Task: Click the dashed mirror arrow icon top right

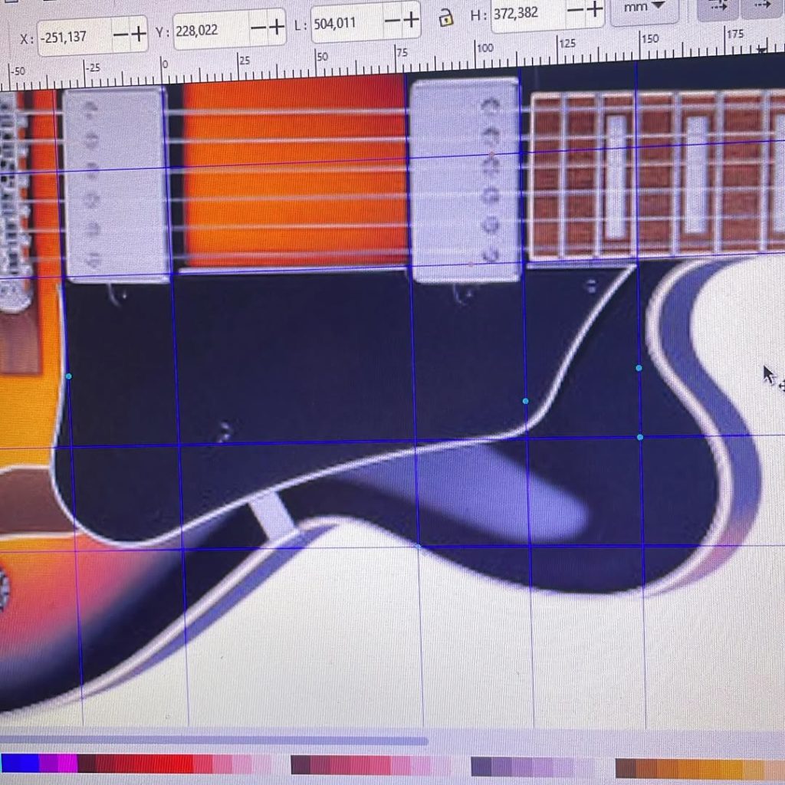Action: pos(719,8)
